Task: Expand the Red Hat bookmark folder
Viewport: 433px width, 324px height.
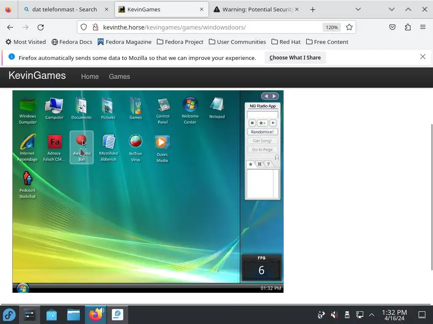Action: 286,42
